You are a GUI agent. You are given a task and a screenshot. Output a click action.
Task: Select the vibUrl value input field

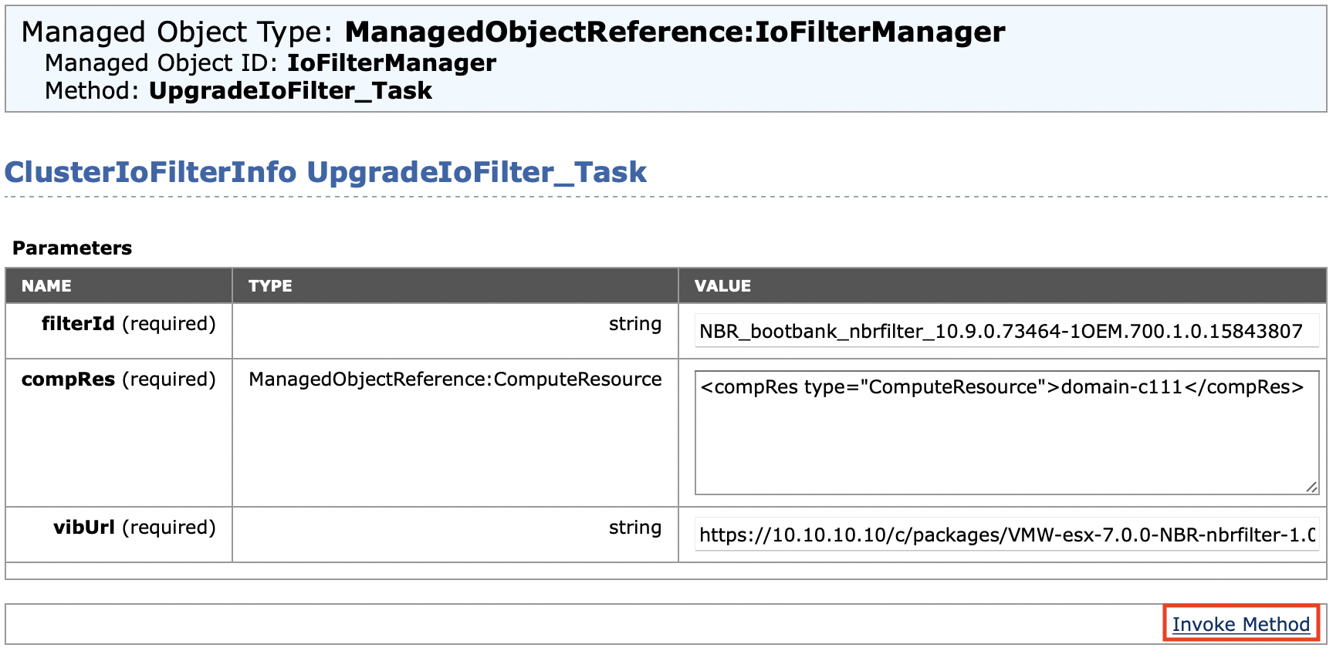[1006, 535]
